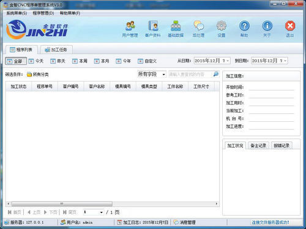
Task: Click the 用户名 user icon in status bar
Action: coord(63,222)
